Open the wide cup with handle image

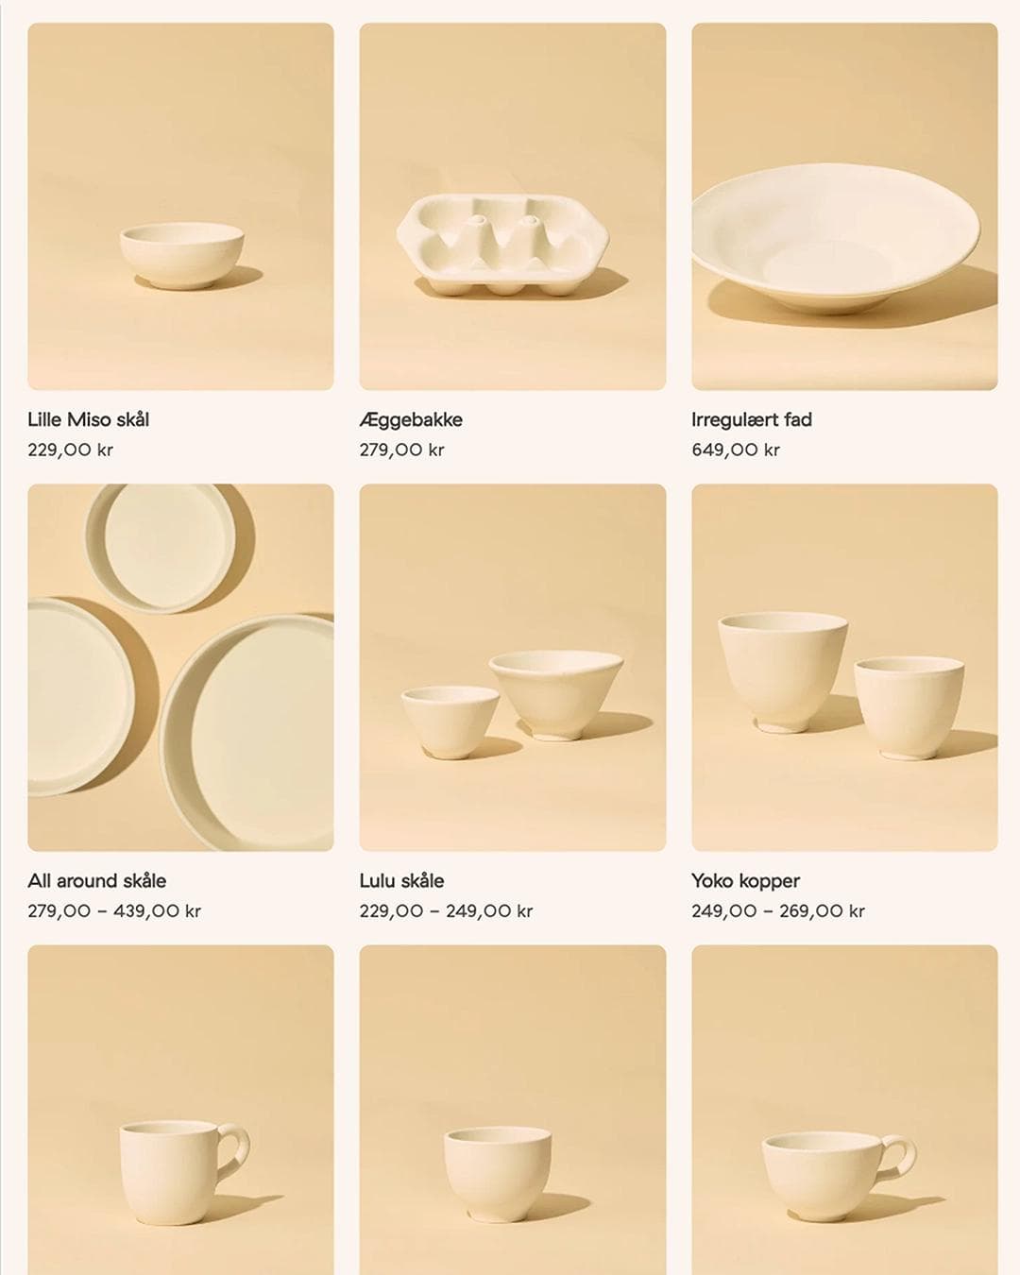844,1111
